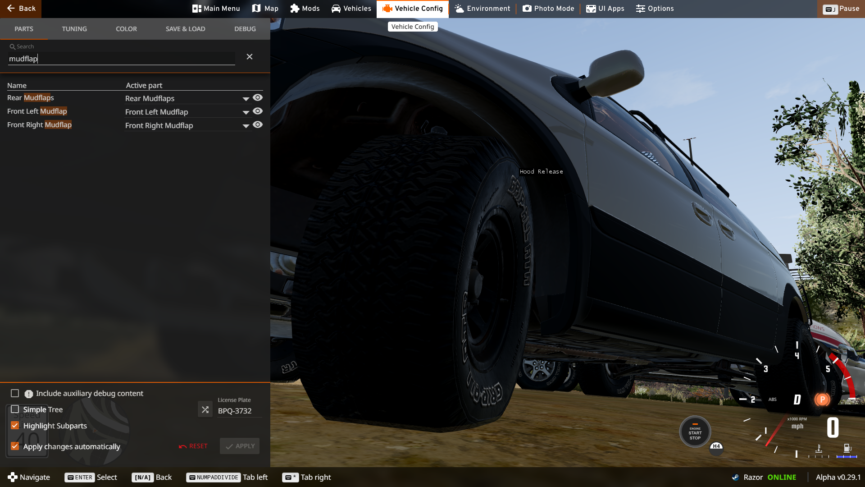
Task: Uncheck Apply changes automatically
Action: 15,446
